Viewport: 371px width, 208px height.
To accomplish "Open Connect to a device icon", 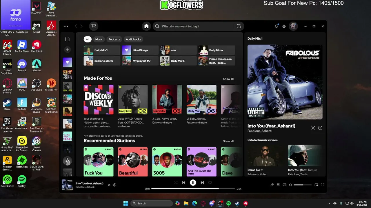I will [284, 185].
